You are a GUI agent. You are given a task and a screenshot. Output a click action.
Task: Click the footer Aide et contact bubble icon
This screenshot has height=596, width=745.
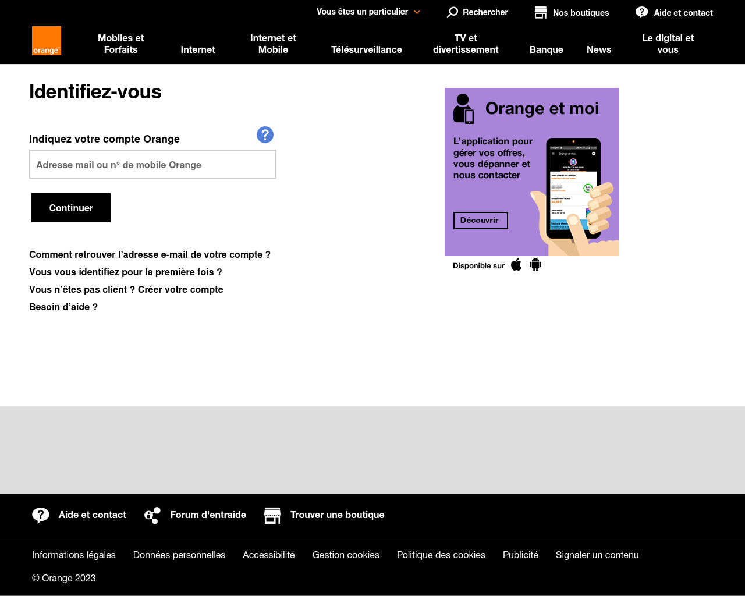click(x=41, y=515)
